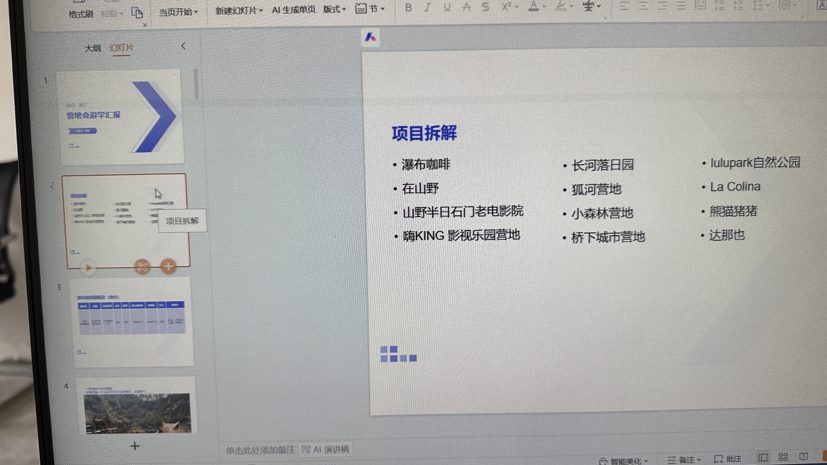This screenshot has height=465, width=827.
Task: Click the bullet text 熊猫猪猪
Action: [733, 211]
